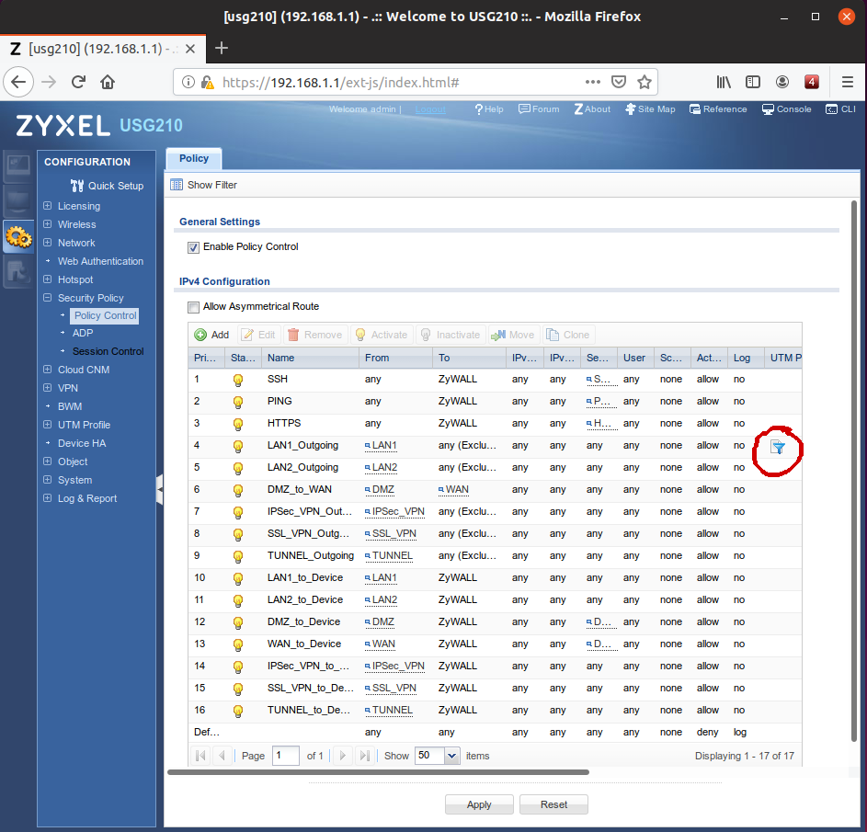The width and height of the screenshot is (867, 832).
Task: Click the vertical page scrollbar
Action: click(x=854, y=470)
